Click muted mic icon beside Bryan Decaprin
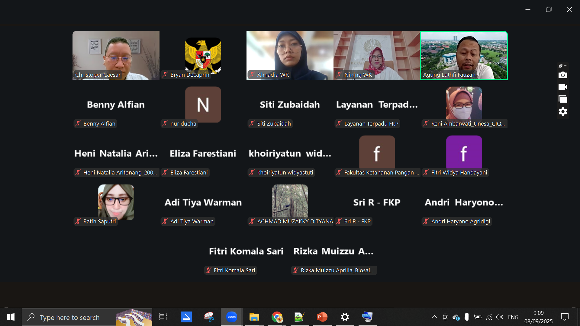The height and width of the screenshot is (326, 580). coord(165,75)
